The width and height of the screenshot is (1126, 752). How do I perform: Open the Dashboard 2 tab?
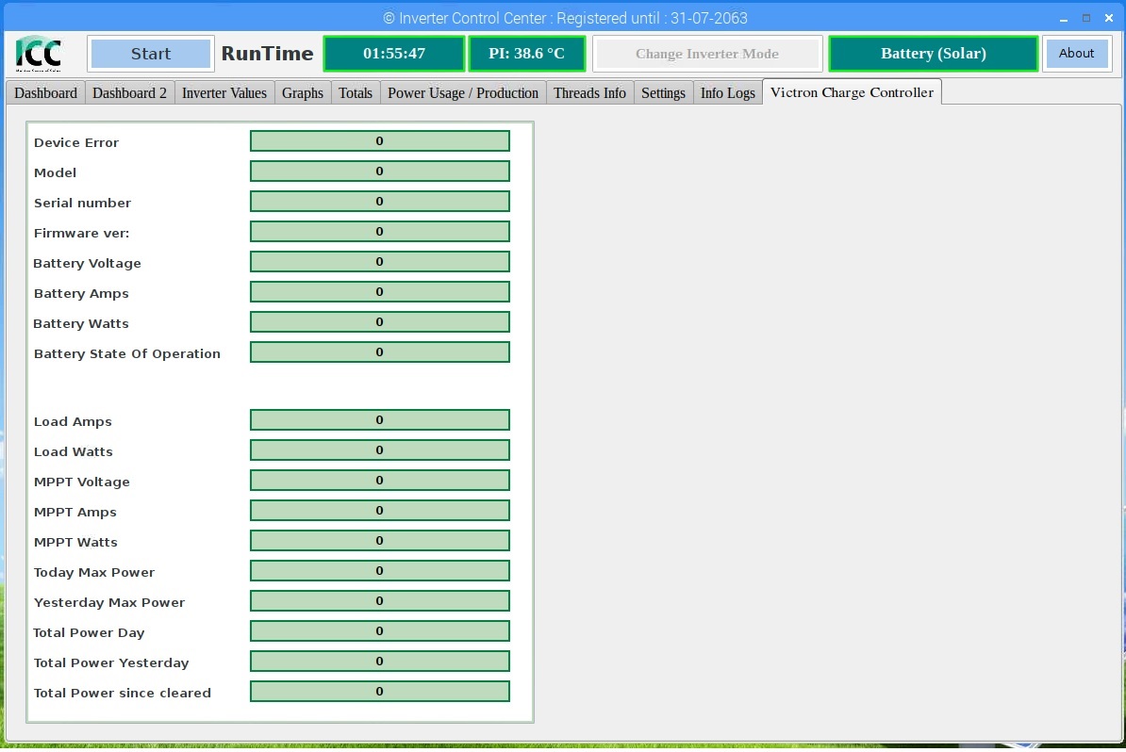click(x=129, y=92)
